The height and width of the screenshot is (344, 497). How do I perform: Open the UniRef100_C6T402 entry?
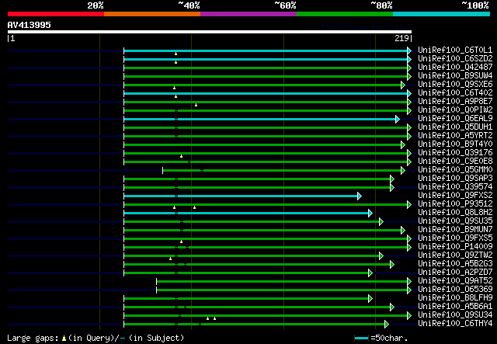(x=455, y=93)
